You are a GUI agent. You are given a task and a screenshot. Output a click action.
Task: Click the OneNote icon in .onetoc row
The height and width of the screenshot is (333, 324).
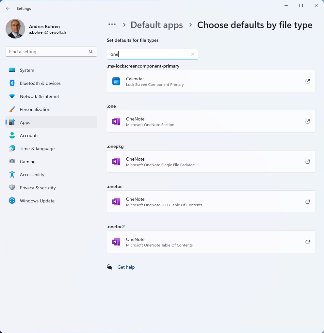click(x=116, y=202)
